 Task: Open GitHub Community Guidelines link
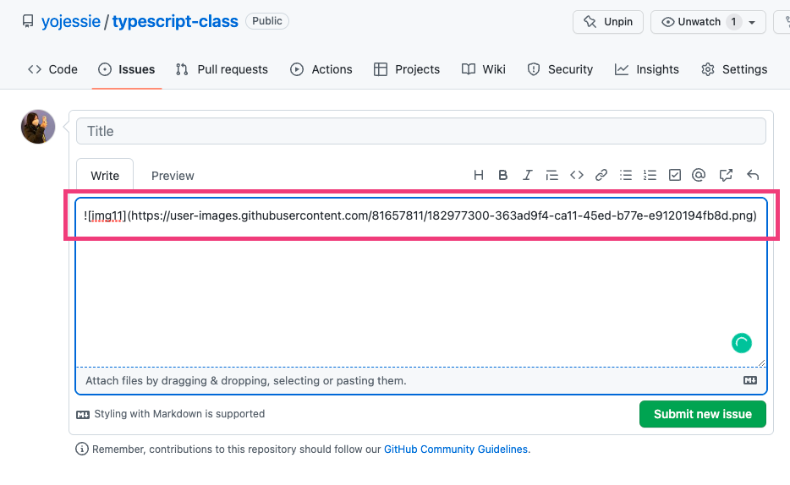pos(455,450)
